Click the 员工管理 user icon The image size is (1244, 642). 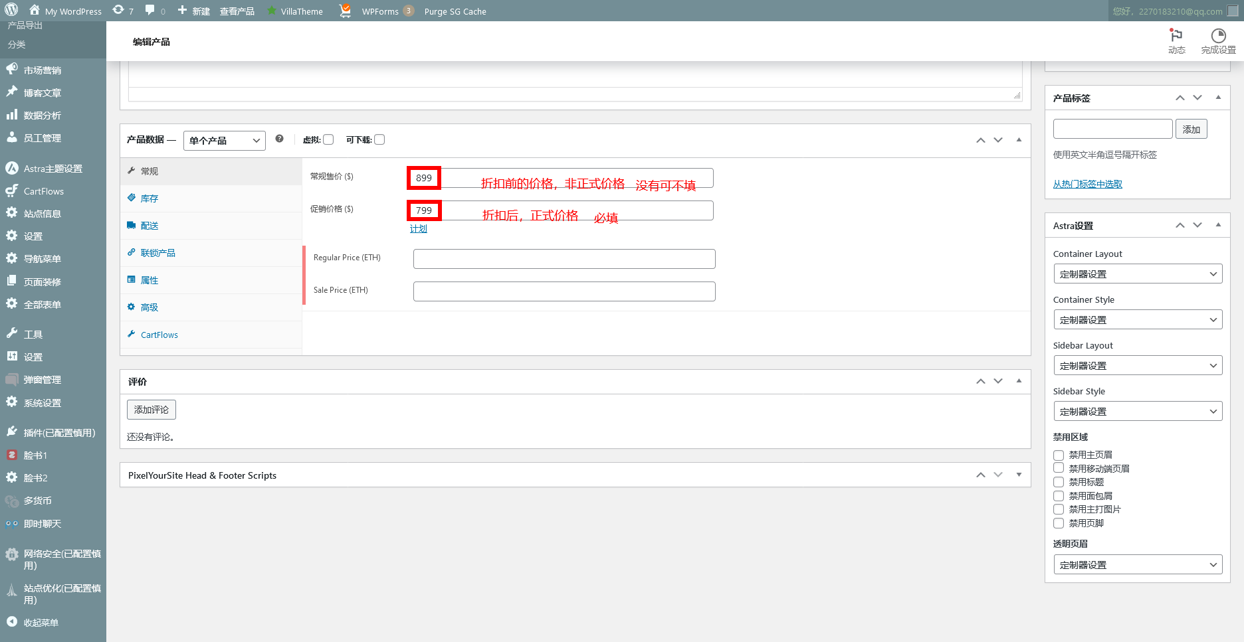coord(12,137)
